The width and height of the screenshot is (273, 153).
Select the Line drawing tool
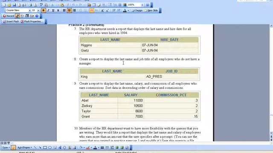(35, 147)
